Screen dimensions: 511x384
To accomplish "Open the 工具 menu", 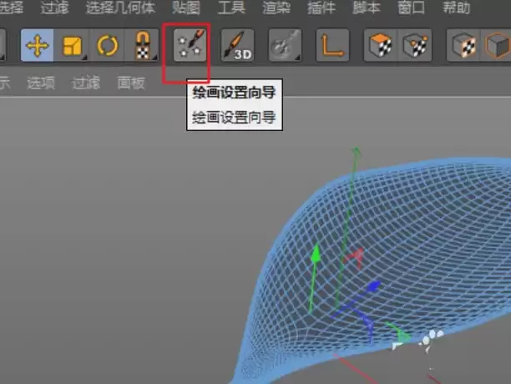I will 231,10.
